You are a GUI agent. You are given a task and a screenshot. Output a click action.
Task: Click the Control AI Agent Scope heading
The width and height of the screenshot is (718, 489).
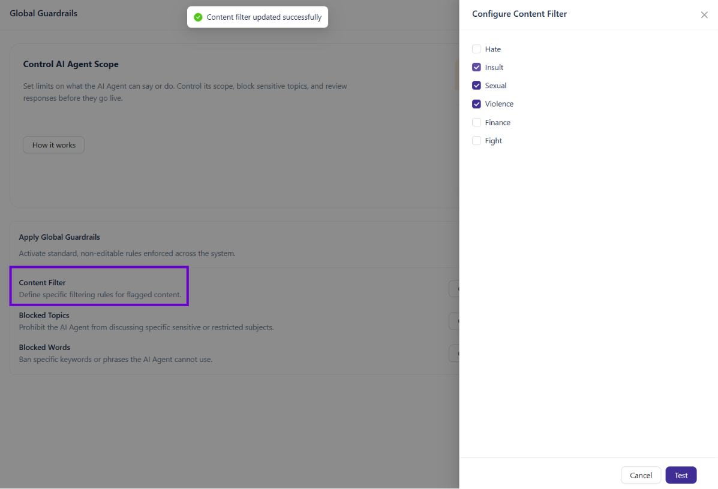click(71, 64)
